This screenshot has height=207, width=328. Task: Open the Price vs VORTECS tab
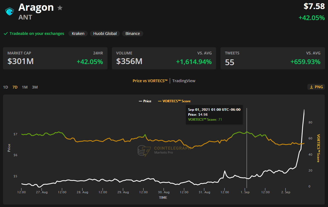tap(150, 81)
